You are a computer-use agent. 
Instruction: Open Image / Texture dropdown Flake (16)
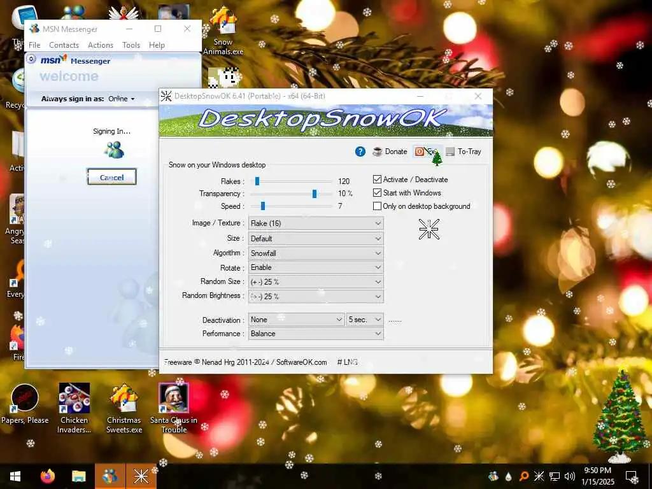[x=316, y=223]
